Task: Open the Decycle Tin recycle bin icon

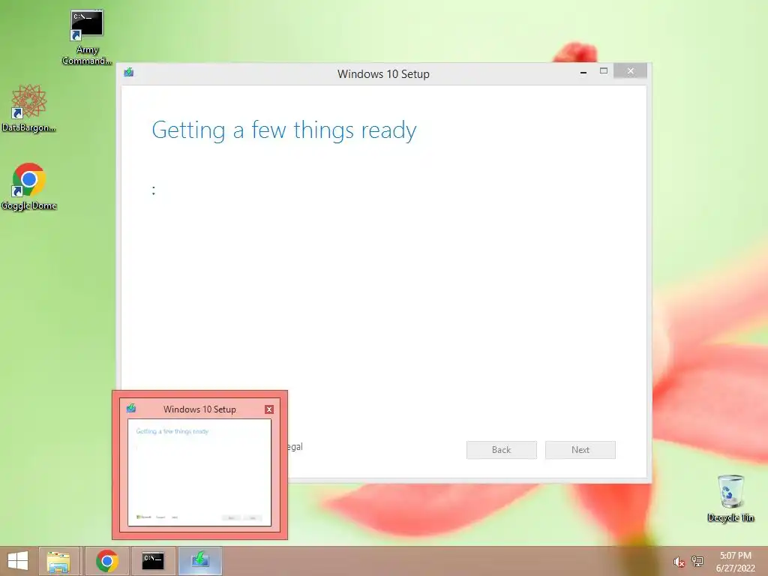Action: pyautogui.click(x=730, y=498)
